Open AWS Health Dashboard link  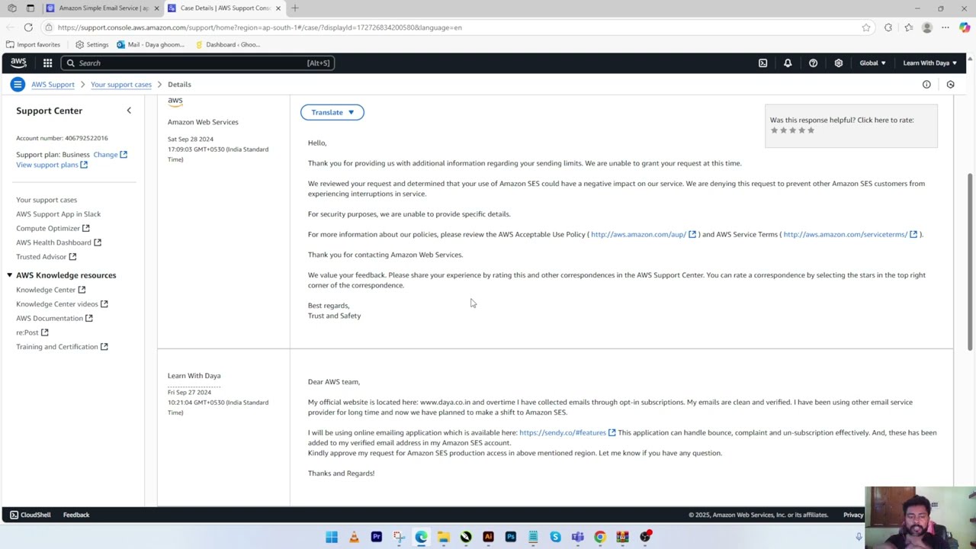(59, 242)
